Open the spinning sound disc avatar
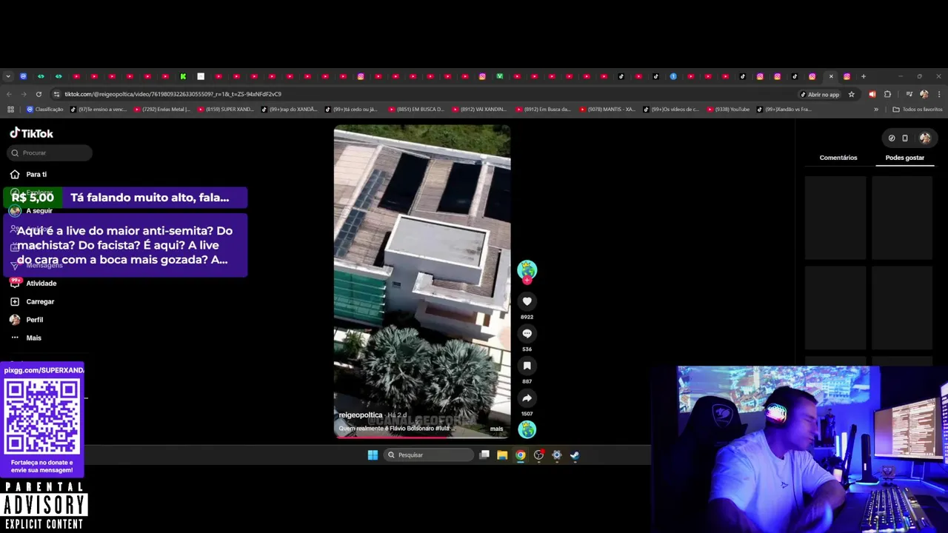 point(527,429)
